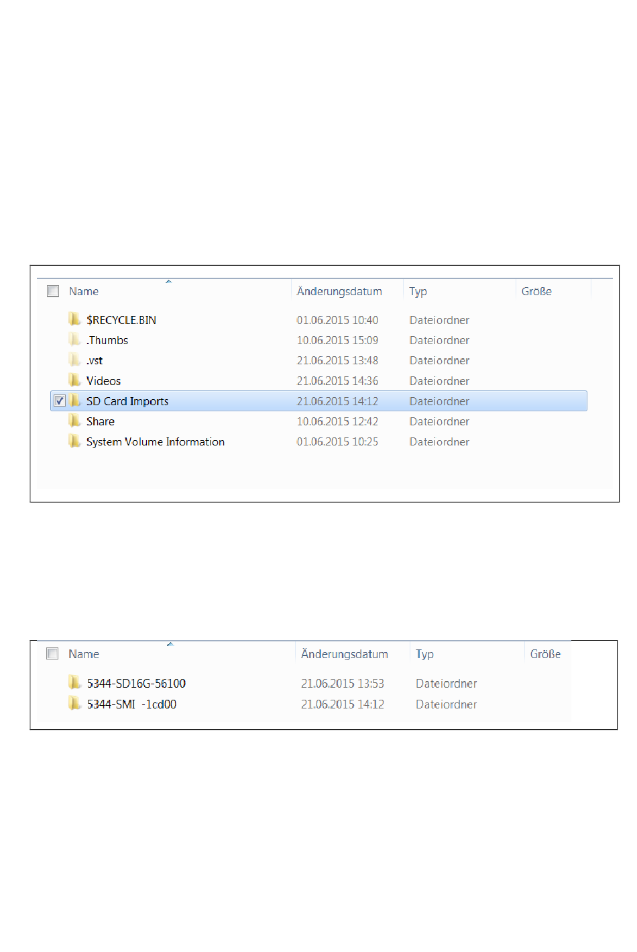The width and height of the screenshot is (637, 952).
Task: Select the .Thumbs folder icon
Action: coord(74,339)
